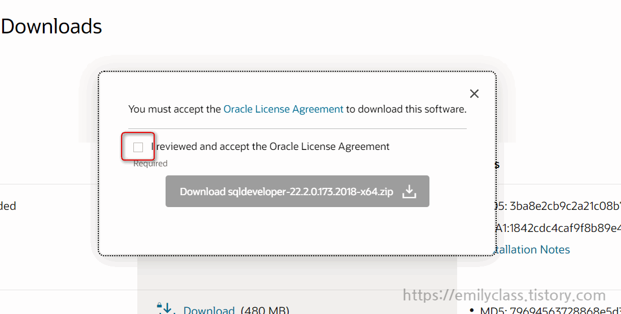Screen dimensions: 621x314
Task: Click the 'Required' label under checkbox
Action: 150,164
